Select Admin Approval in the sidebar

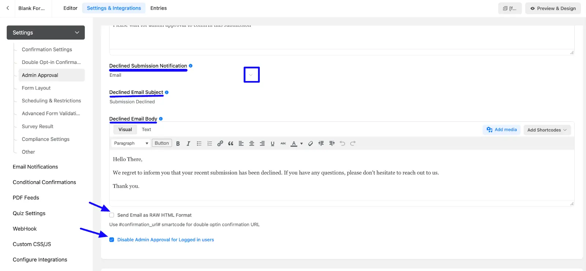point(52,75)
